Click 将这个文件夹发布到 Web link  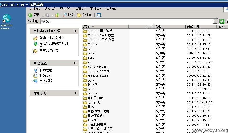coord(53,45)
